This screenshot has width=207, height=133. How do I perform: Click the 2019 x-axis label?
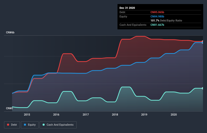tap(144, 115)
